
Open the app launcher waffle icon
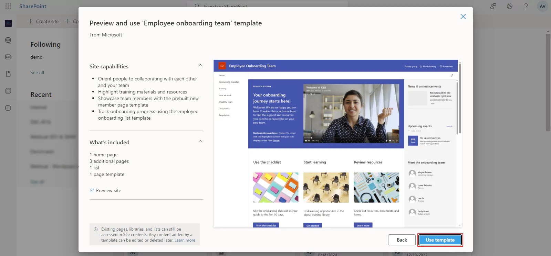pyautogui.click(x=8, y=6)
